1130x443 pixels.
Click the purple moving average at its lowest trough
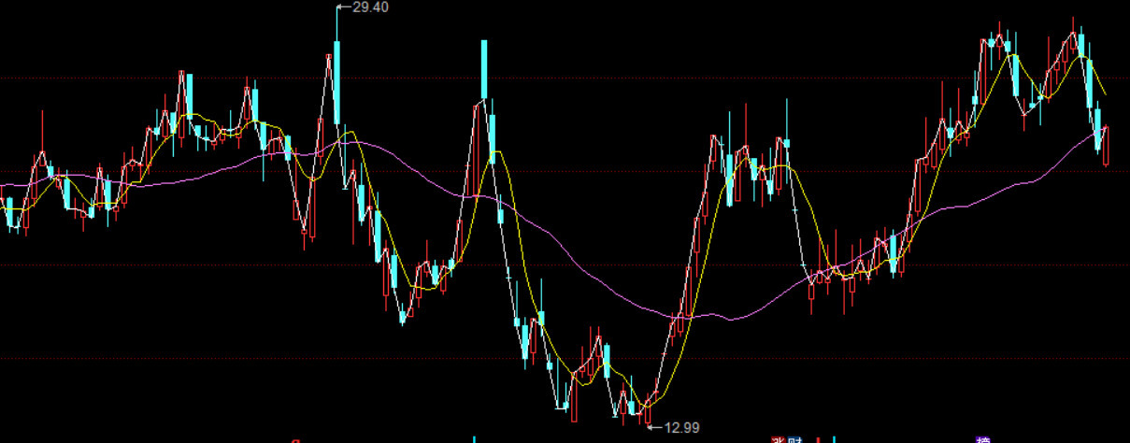point(731,320)
